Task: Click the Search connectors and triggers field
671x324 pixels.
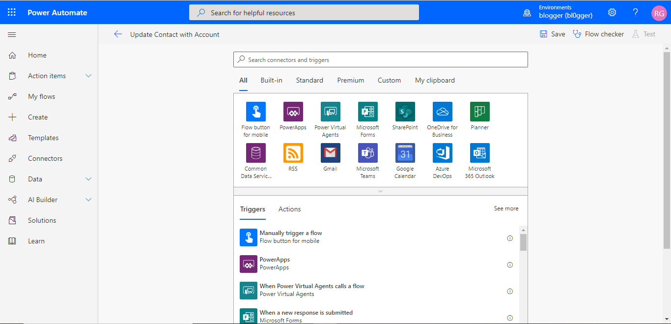Action: point(381,59)
